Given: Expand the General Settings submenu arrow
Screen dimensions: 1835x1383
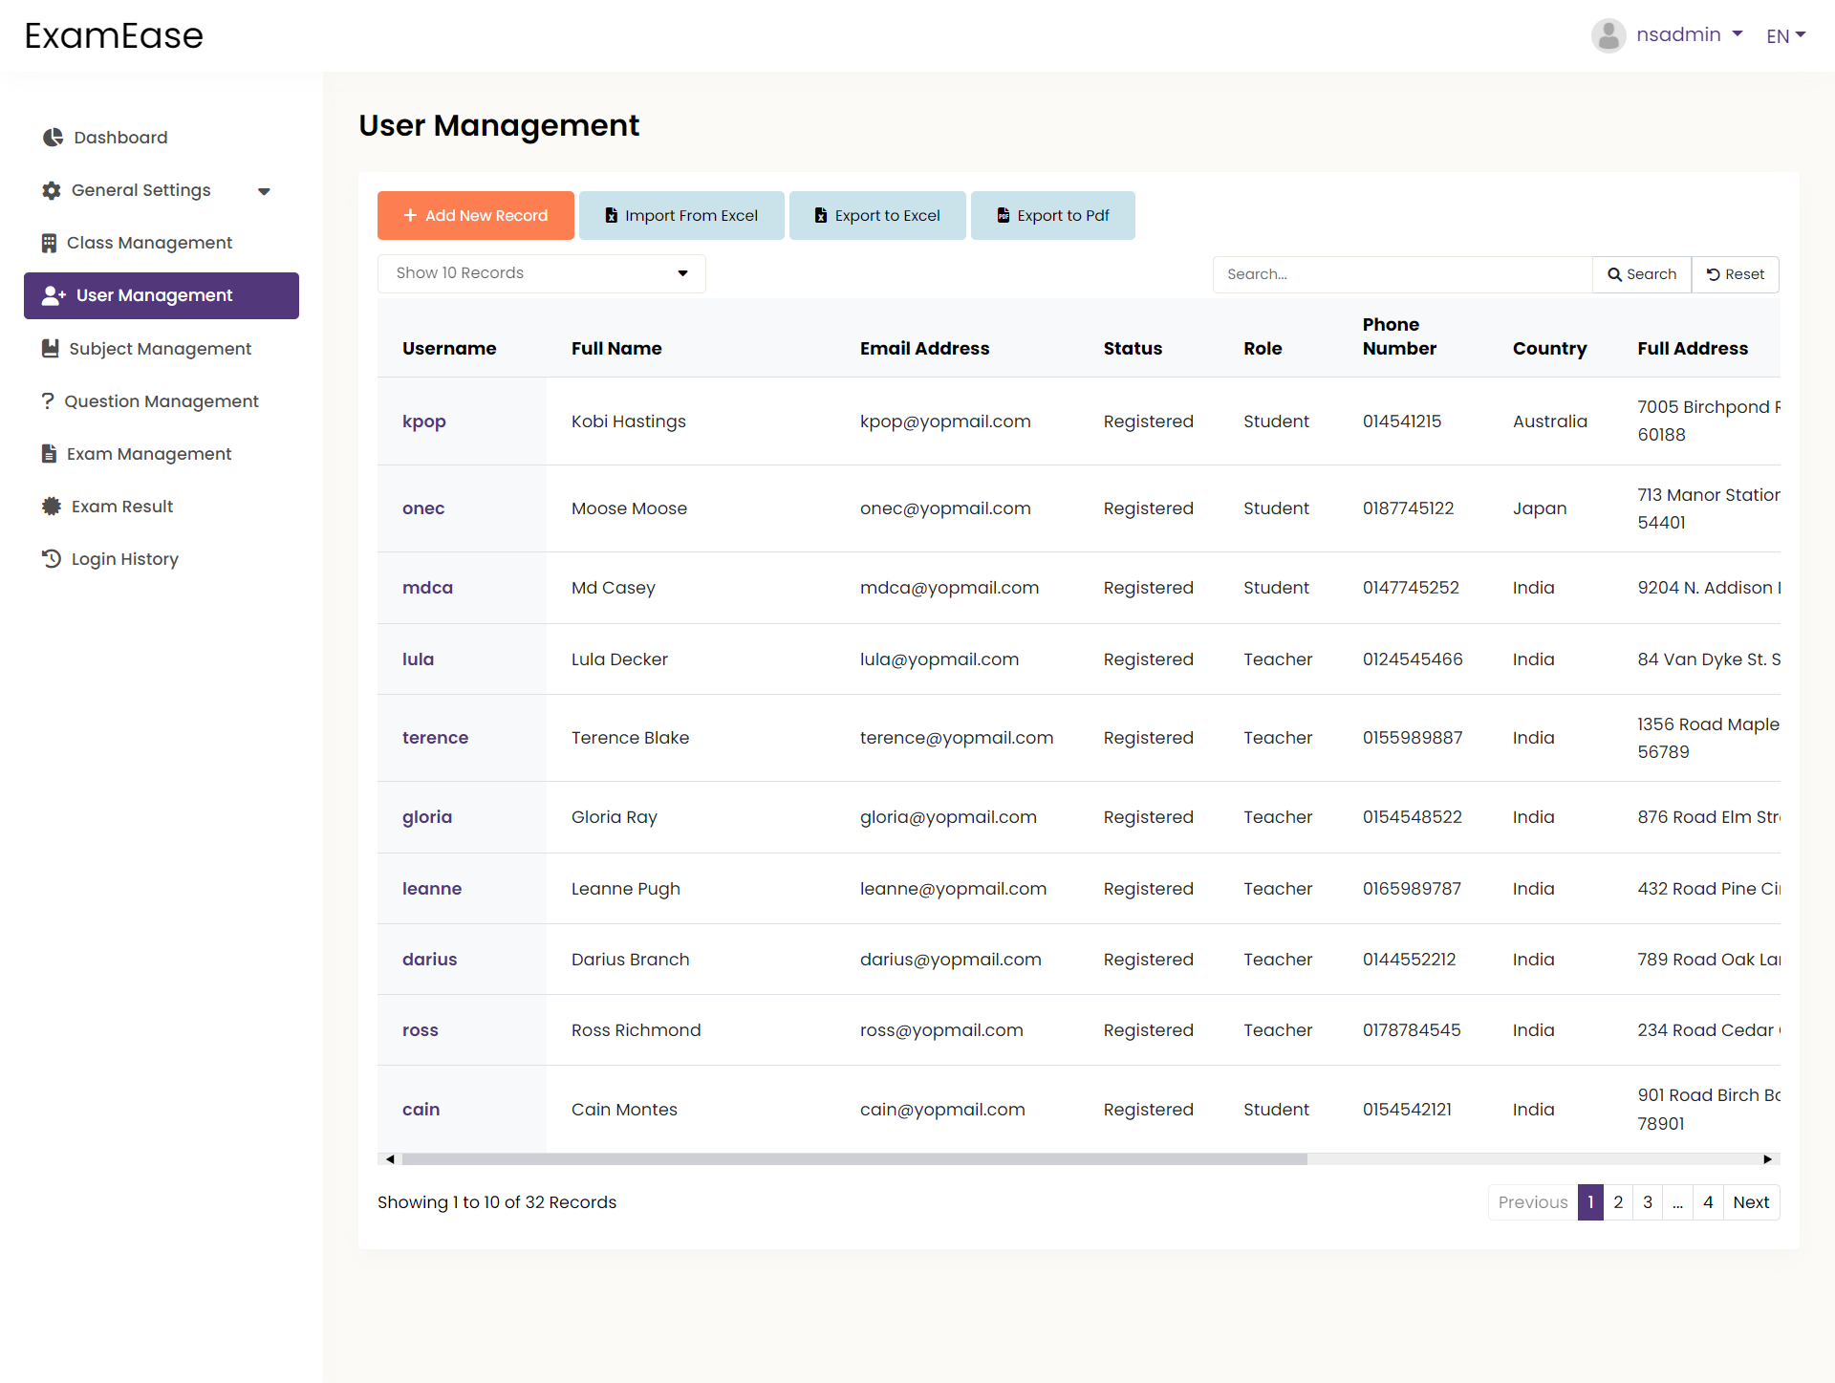Looking at the screenshot, I should (265, 191).
